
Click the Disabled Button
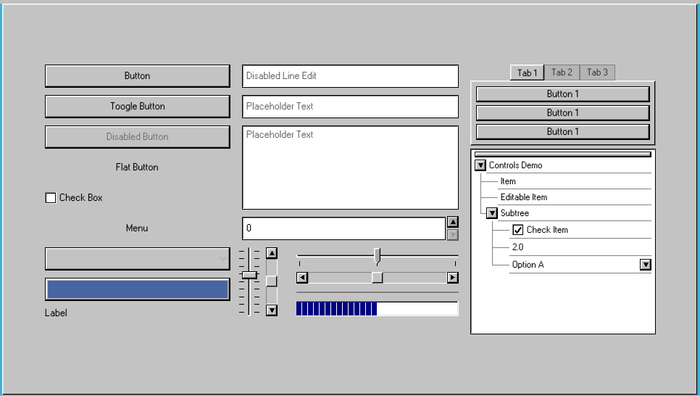coord(138,137)
